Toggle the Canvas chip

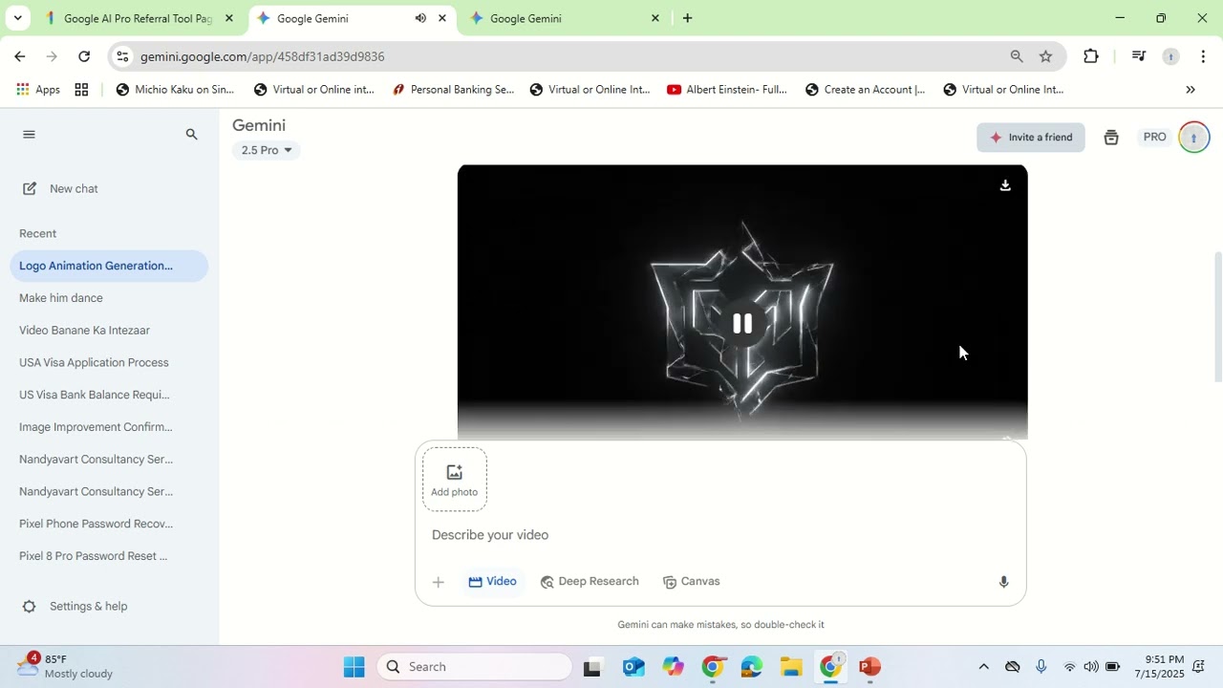(x=691, y=582)
